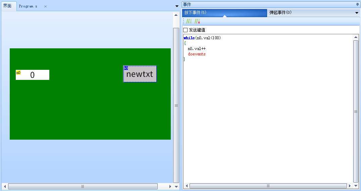Expand the event tabs dropdown arrow
361x191 pixels.
[357, 13]
